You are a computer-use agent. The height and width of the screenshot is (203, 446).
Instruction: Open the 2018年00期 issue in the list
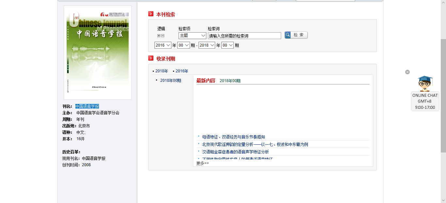[170, 80]
